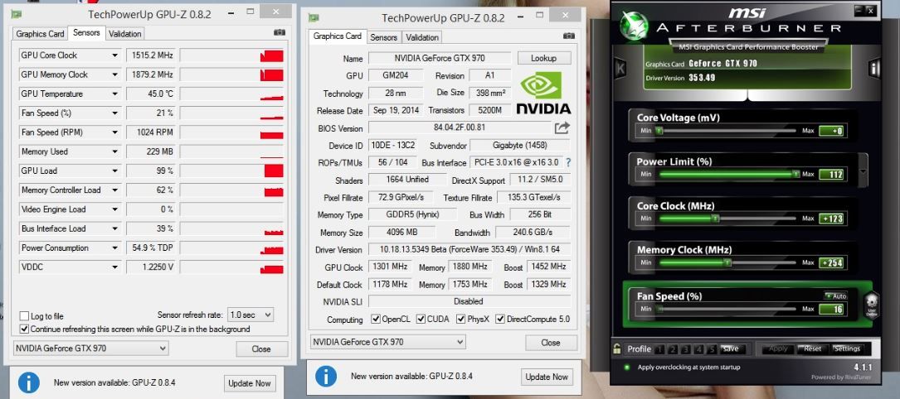Click Memory Clock +254 value field
Image resolution: width=900 pixels, height=399 pixels.
point(831,262)
